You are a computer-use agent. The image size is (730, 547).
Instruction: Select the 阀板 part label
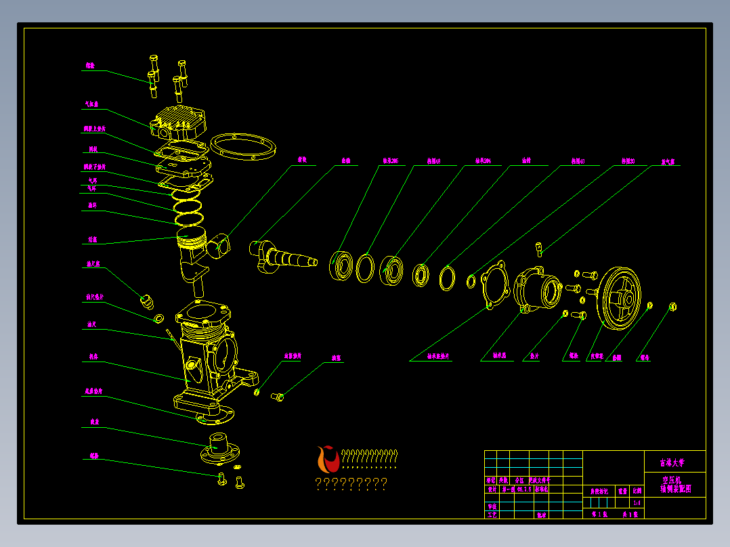coord(93,150)
